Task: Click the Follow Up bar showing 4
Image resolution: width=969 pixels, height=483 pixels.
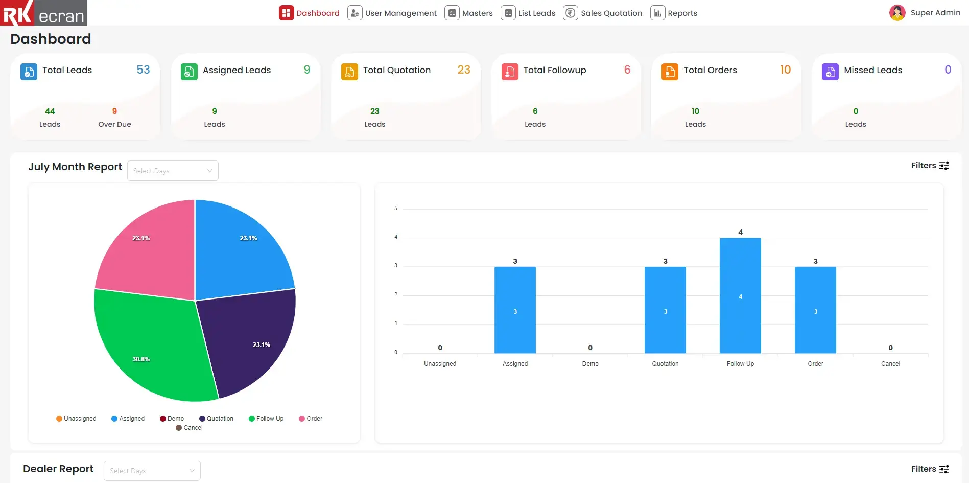Action: pos(740,295)
